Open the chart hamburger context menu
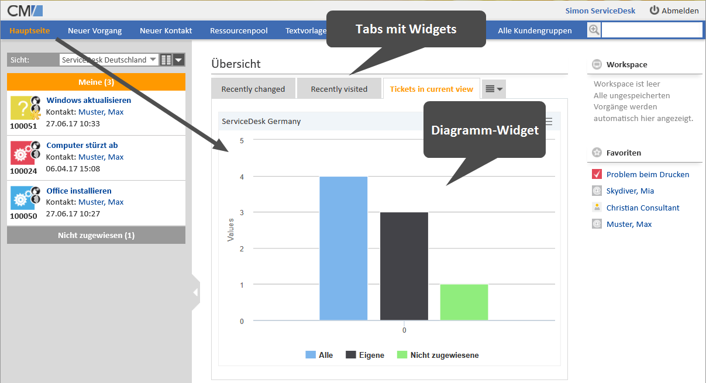706x383 pixels. pyautogui.click(x=549, y=122)
